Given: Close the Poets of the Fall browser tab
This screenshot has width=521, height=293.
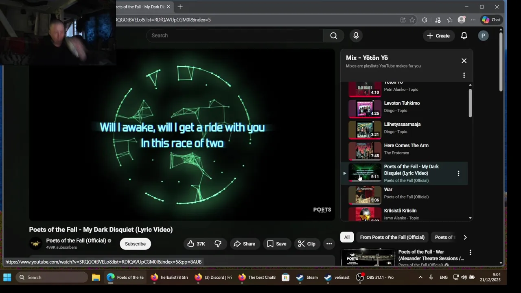Looking at the screenshot, I should (x=168, y=7).
